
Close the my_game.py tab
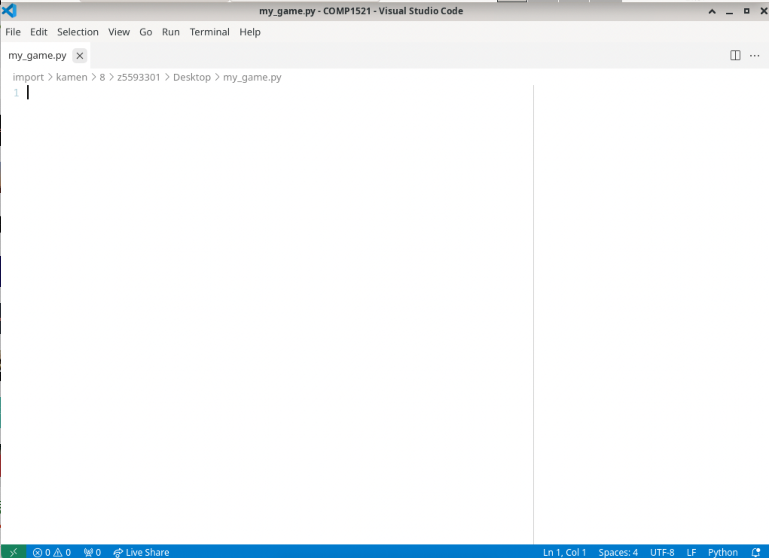(79, 56)
